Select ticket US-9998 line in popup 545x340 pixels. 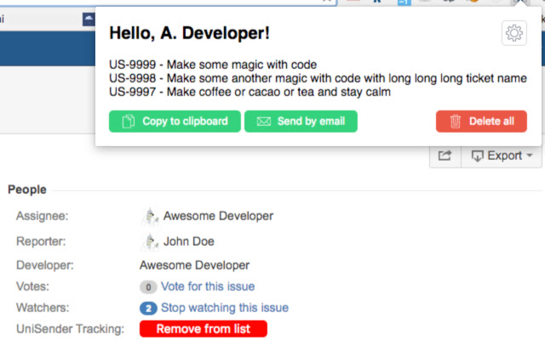pyautogui.click(x=318, y=78)
